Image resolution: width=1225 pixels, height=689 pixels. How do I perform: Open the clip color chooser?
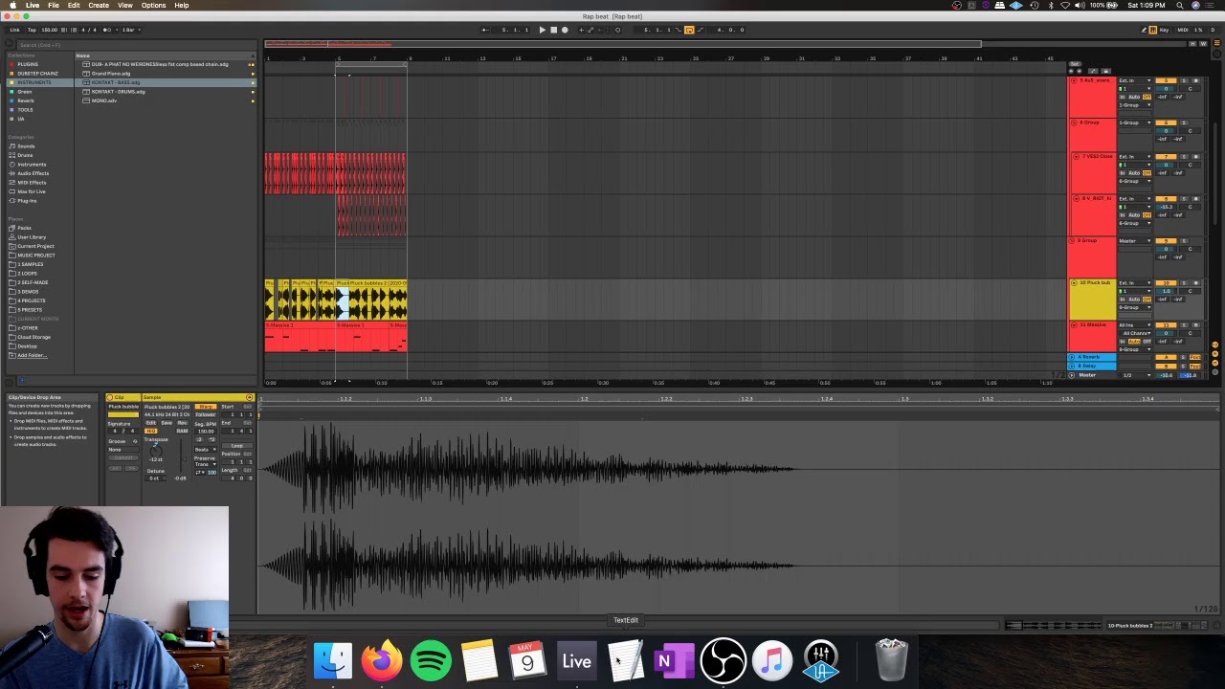coord(123,414)
